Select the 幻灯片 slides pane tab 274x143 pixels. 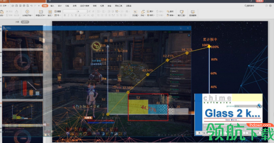click(25, 22)
